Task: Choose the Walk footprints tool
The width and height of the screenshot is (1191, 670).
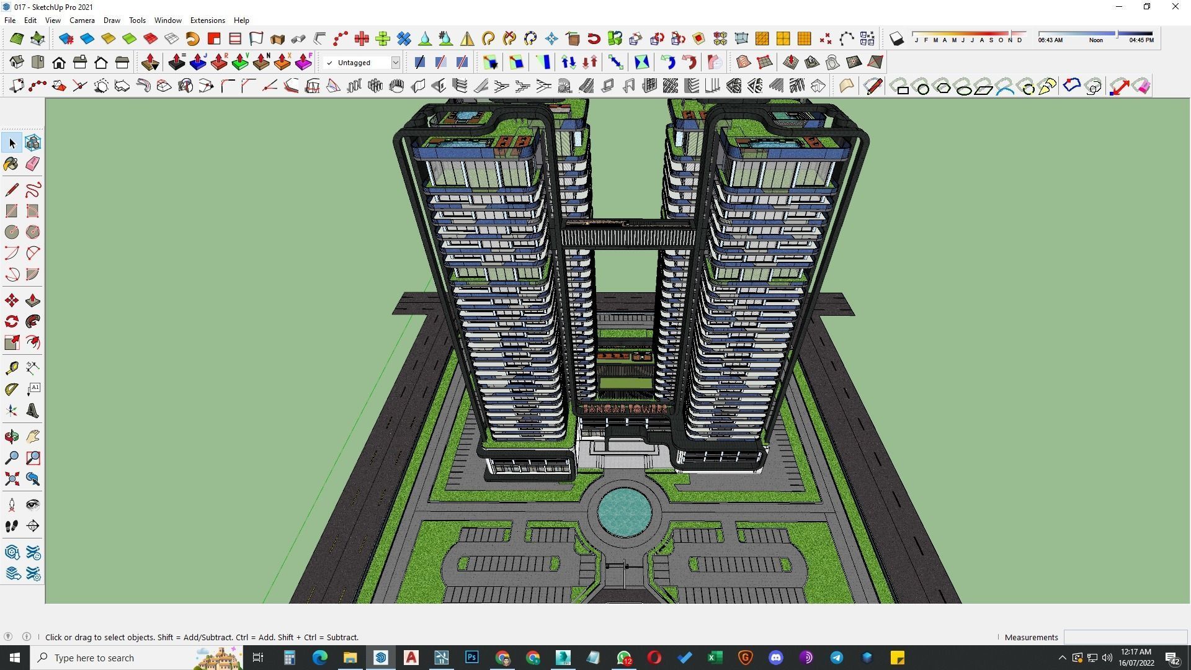Action: (x=12, y=526)
